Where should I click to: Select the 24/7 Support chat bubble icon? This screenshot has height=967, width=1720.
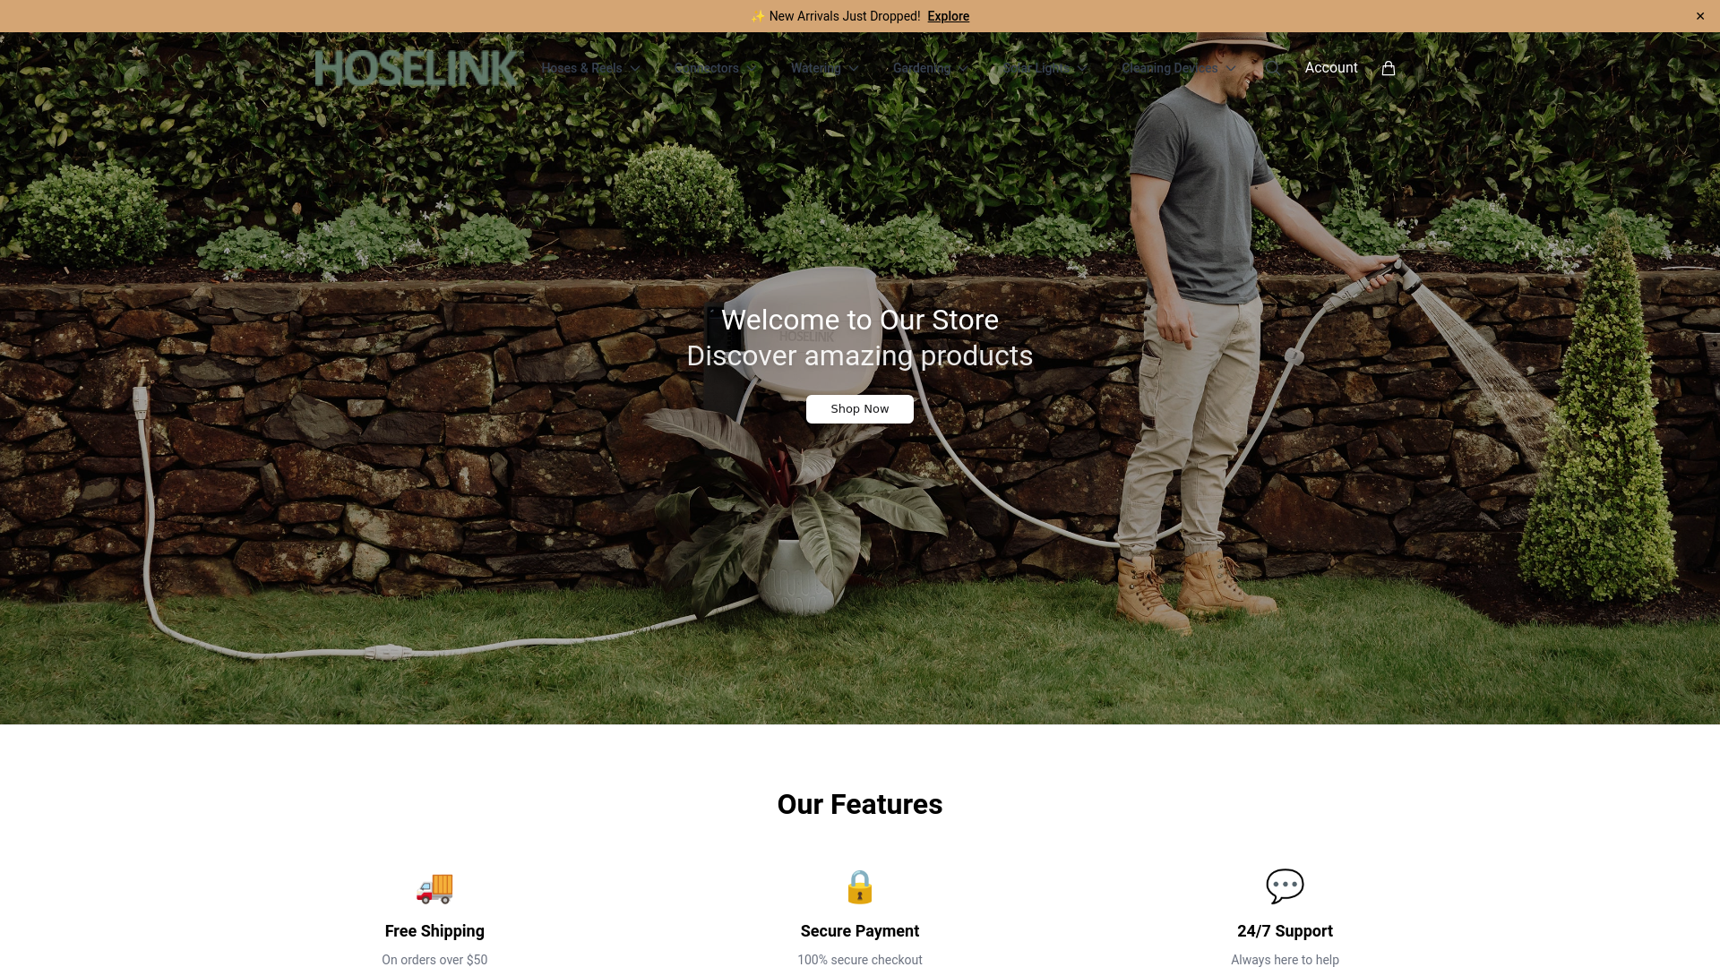point(1285,886)
